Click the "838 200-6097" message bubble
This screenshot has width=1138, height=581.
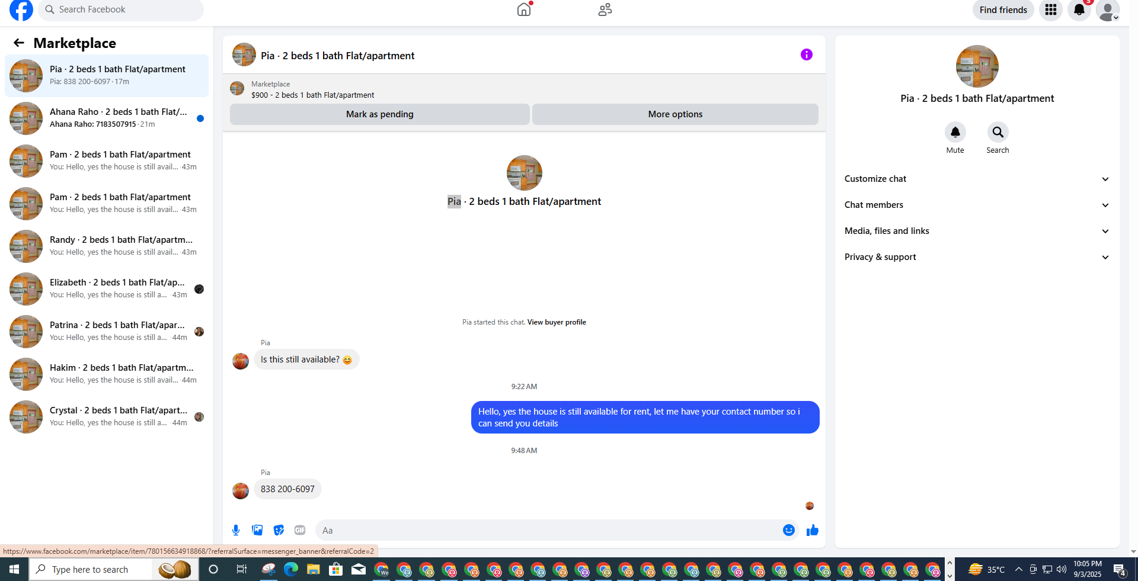click(287, 489)
